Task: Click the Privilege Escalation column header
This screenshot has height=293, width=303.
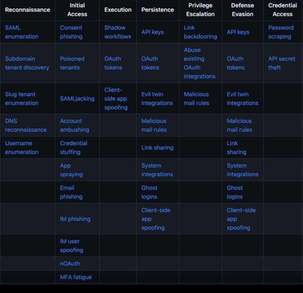Action: pos(200,10)
